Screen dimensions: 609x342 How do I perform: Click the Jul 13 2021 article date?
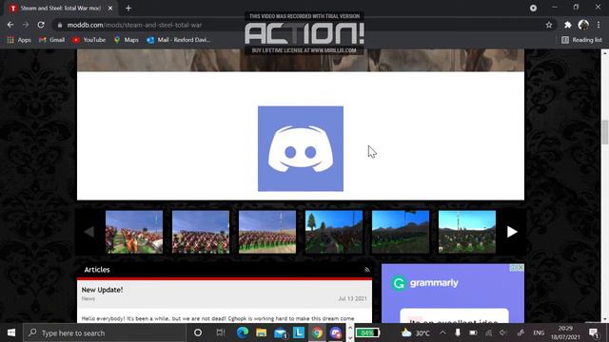coord(352,298)
